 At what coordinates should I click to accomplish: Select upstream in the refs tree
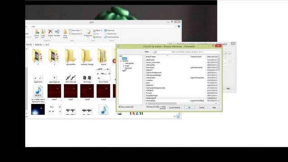pos(129,68)
